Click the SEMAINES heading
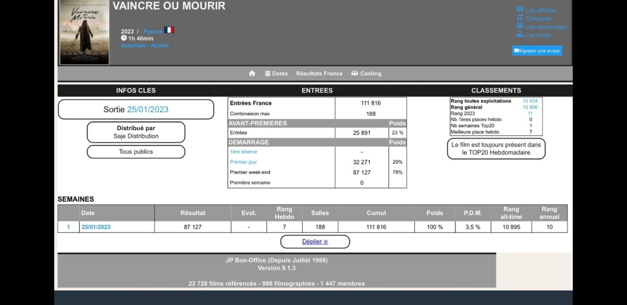627x305 pixels. pos(76,199)
